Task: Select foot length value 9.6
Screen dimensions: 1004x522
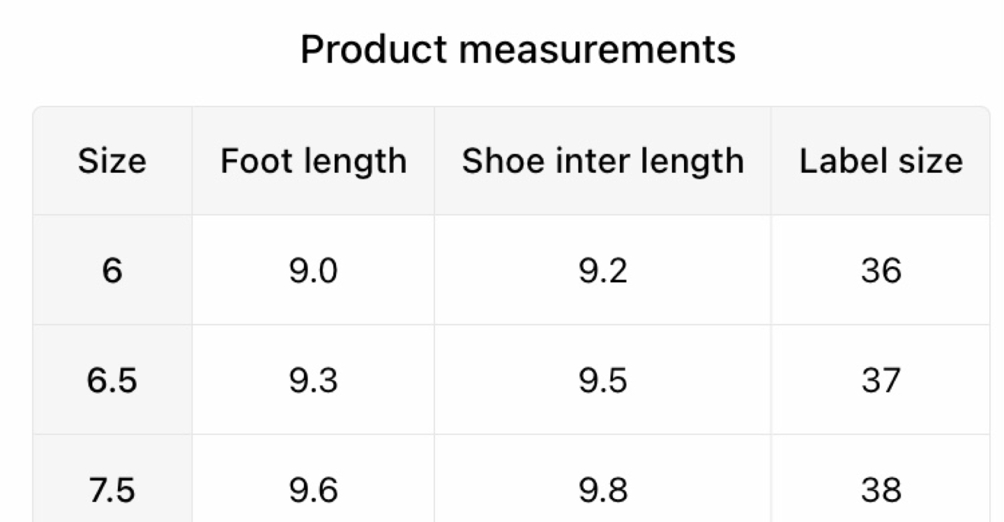Action: tap(313, 491)
